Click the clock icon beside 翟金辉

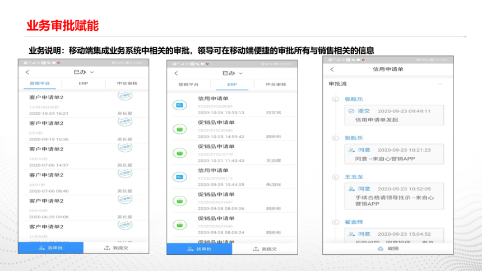(x=335, y=222)
